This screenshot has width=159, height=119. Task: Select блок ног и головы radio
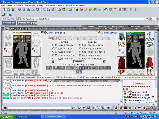80,58
